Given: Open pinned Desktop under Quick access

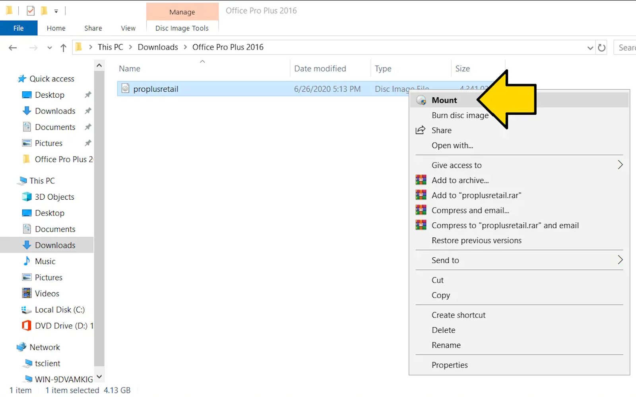Looking at the screenshot, I should (x=50, y=95).
